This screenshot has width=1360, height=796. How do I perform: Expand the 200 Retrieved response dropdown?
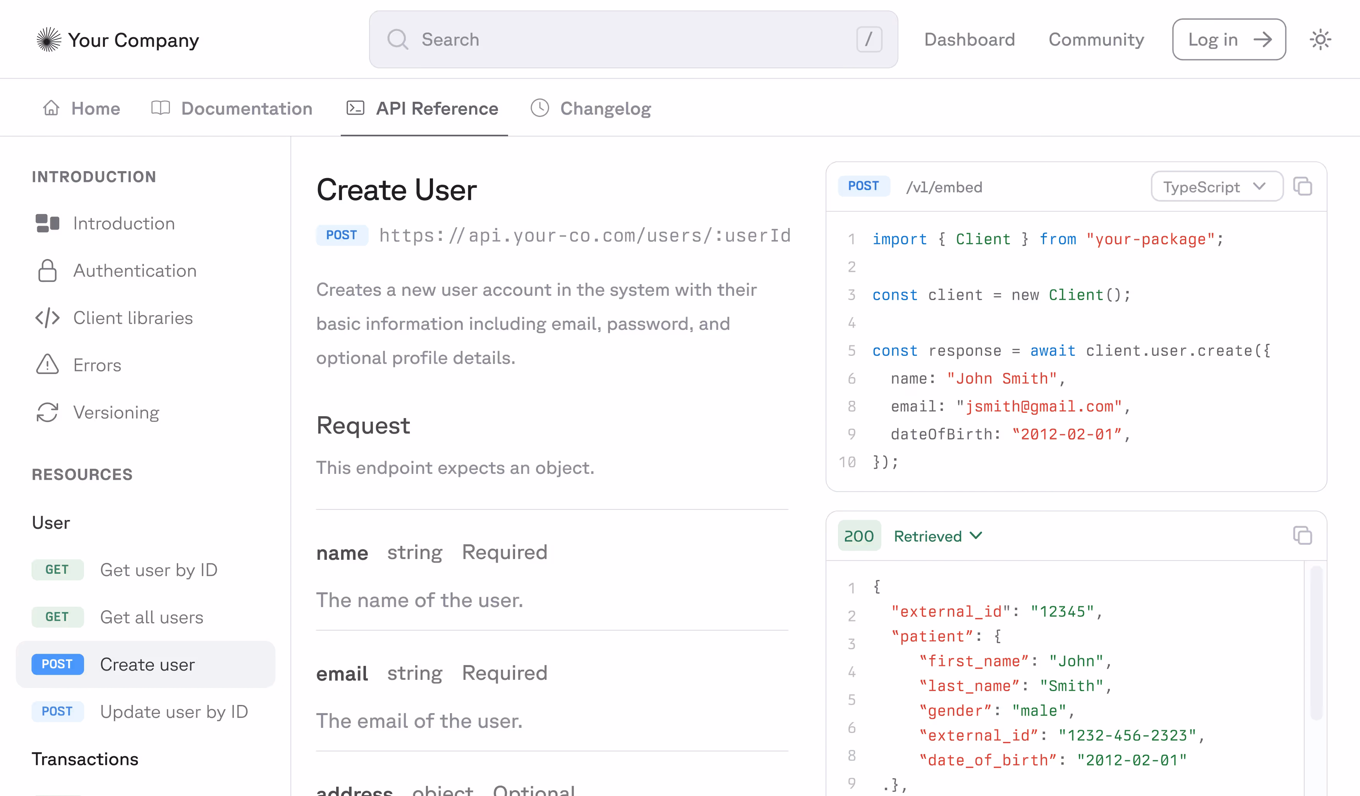938,536
